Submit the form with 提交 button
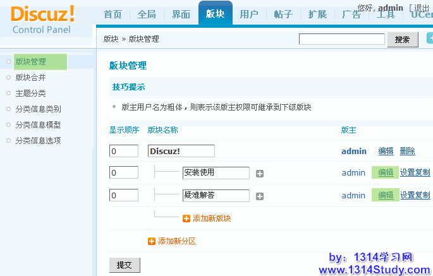Image resolution: width=433 pixels, height=276 pixels. coord(125,265)
